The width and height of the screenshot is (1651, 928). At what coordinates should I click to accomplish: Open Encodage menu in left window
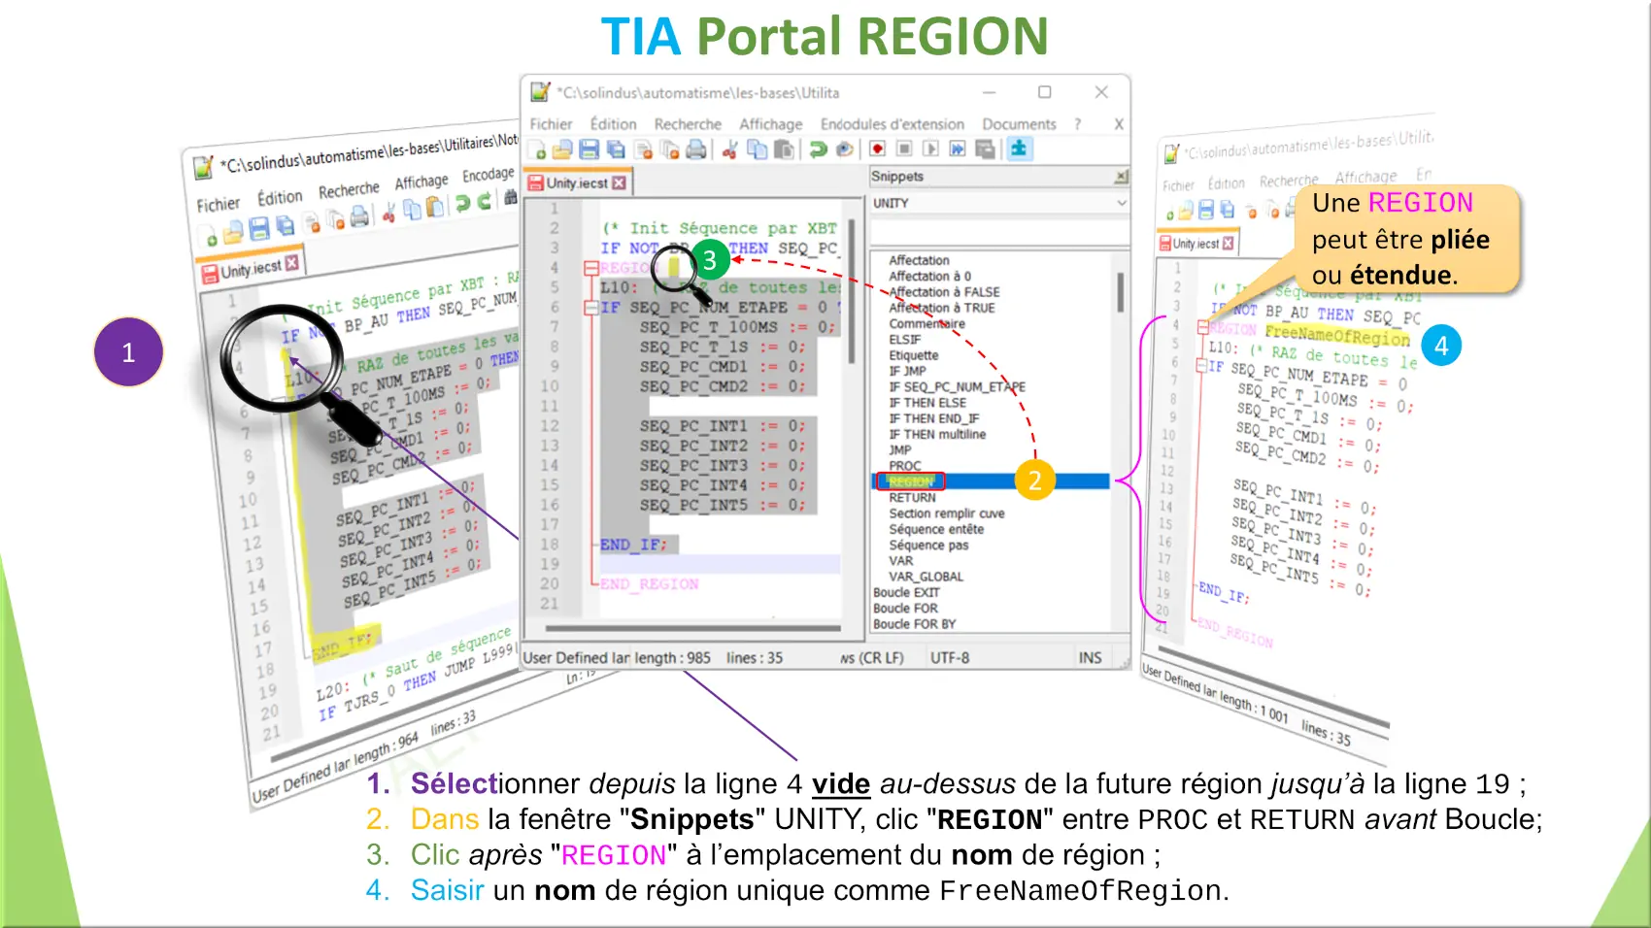[x=488, y=174]
